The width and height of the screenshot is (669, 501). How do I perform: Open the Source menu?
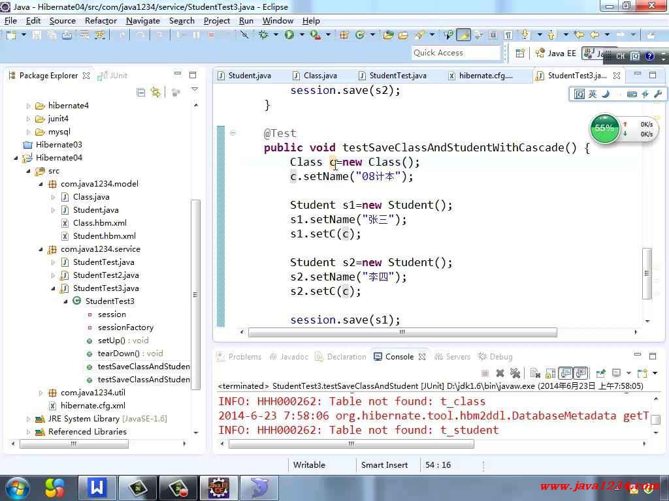coord(62,21)
